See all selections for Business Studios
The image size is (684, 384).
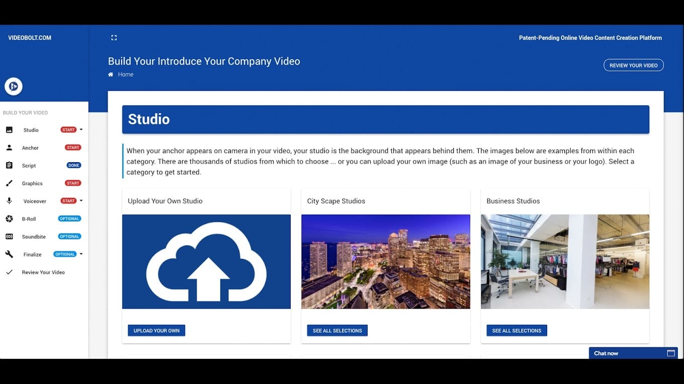517,330
